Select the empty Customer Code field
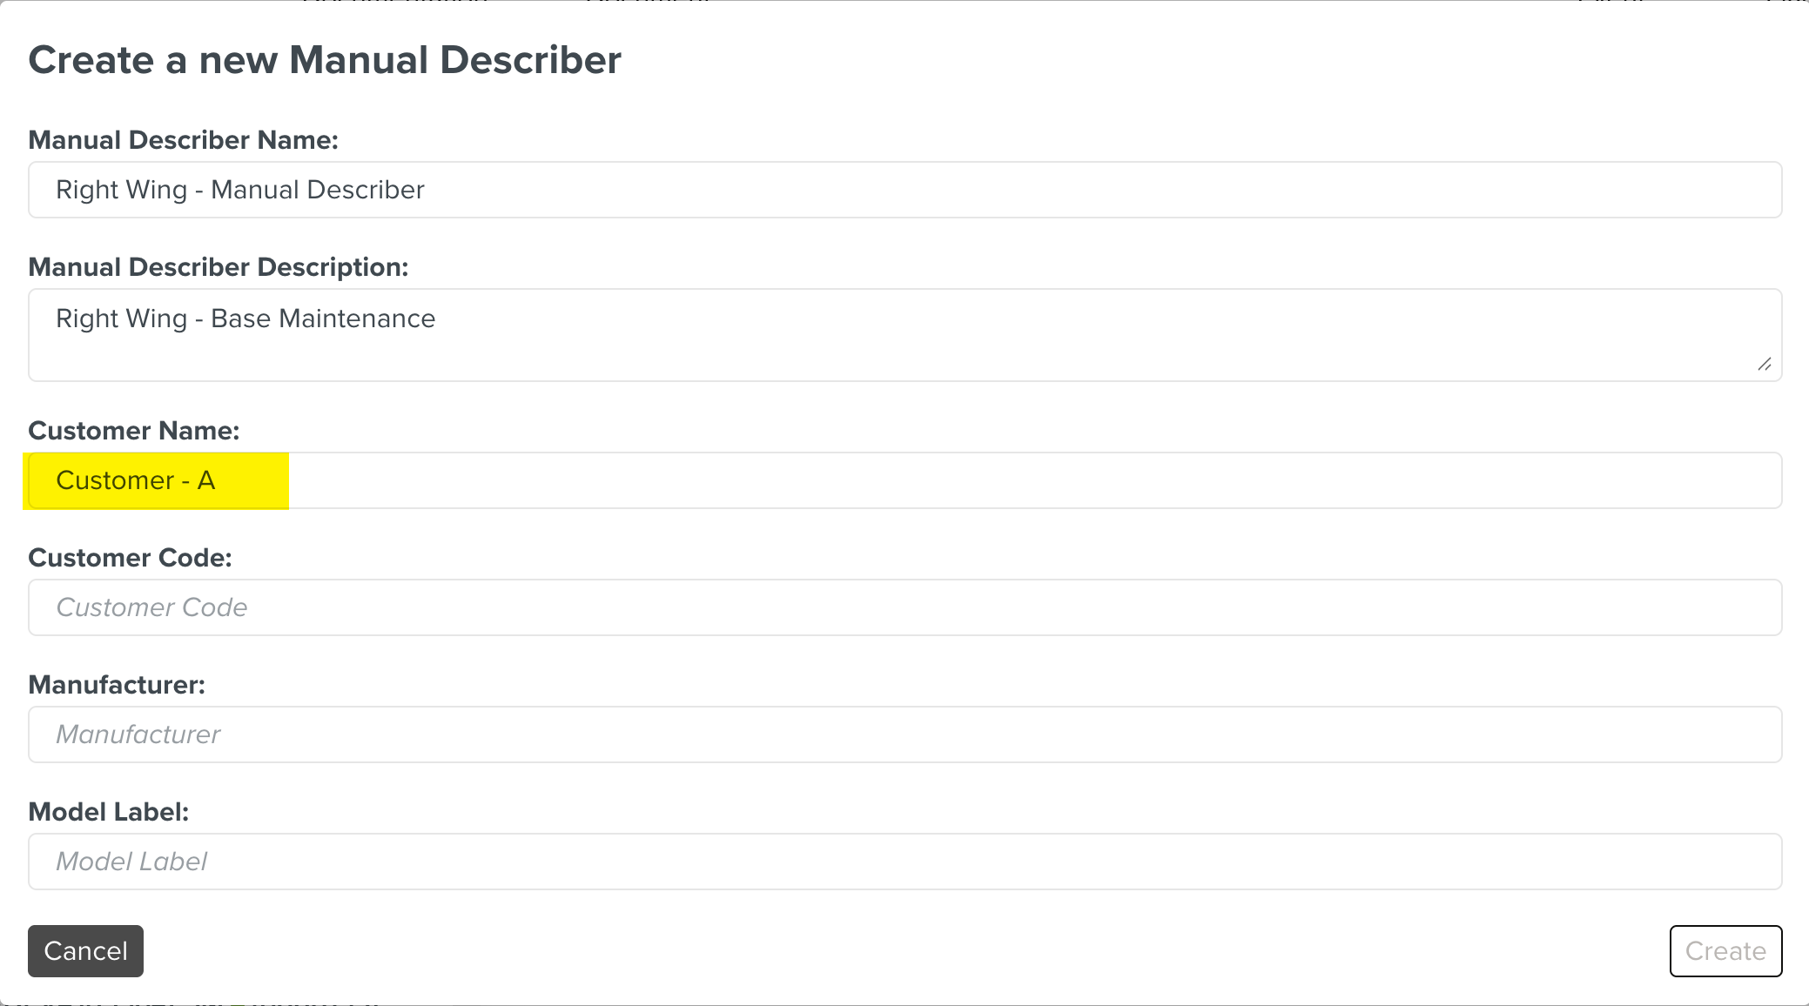Viewport: 1809px width, 1006px height. click(905, 607)
